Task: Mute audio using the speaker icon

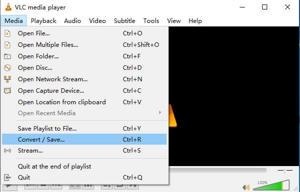Action: [x=246, y=187]
